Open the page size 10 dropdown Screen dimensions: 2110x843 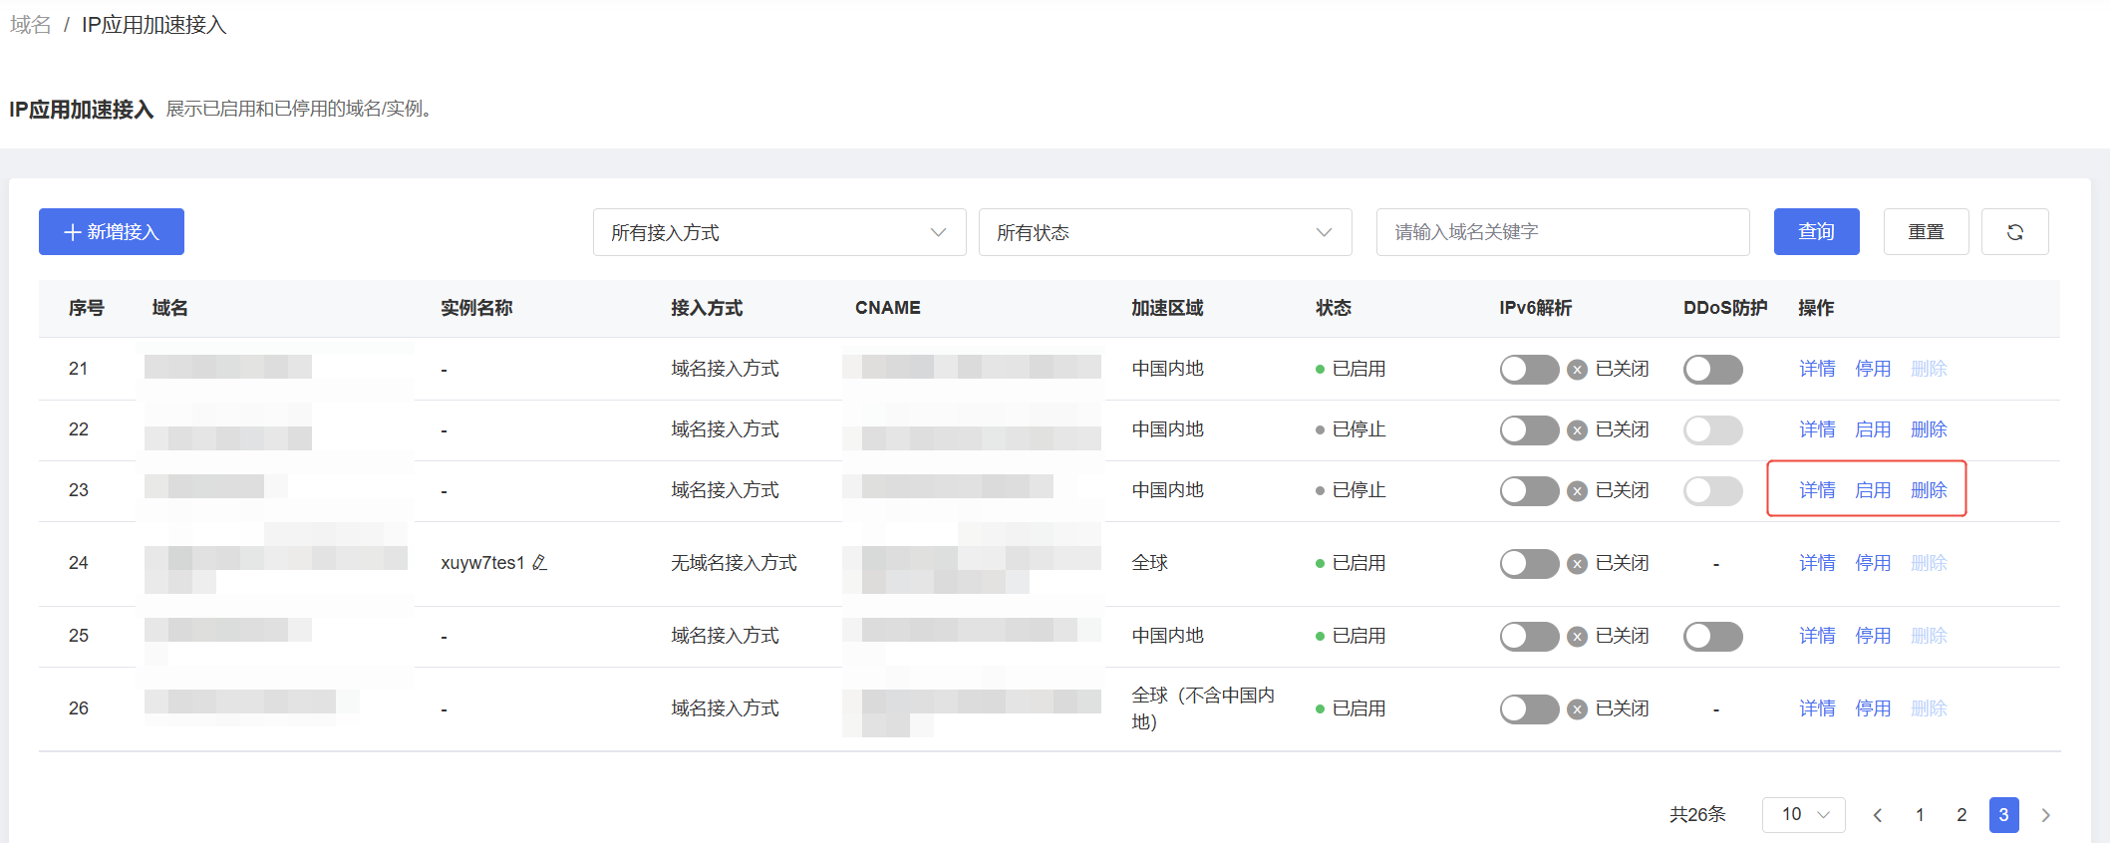[1804, 815]
